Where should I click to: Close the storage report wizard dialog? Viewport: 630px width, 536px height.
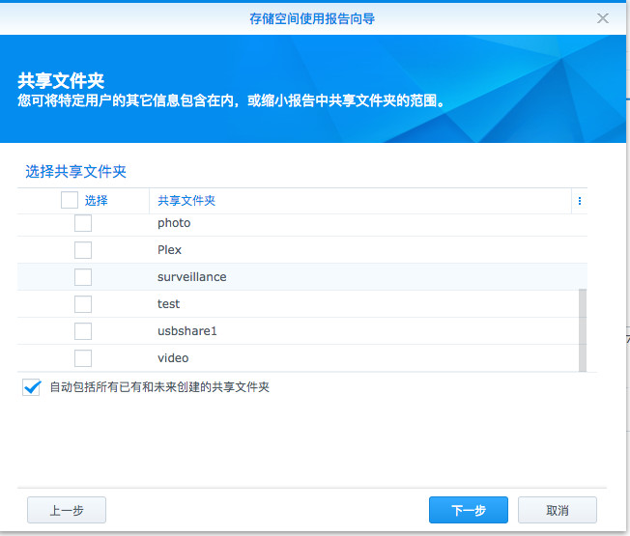point(602,18)
